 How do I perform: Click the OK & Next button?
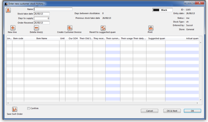(x=172, y=111)
